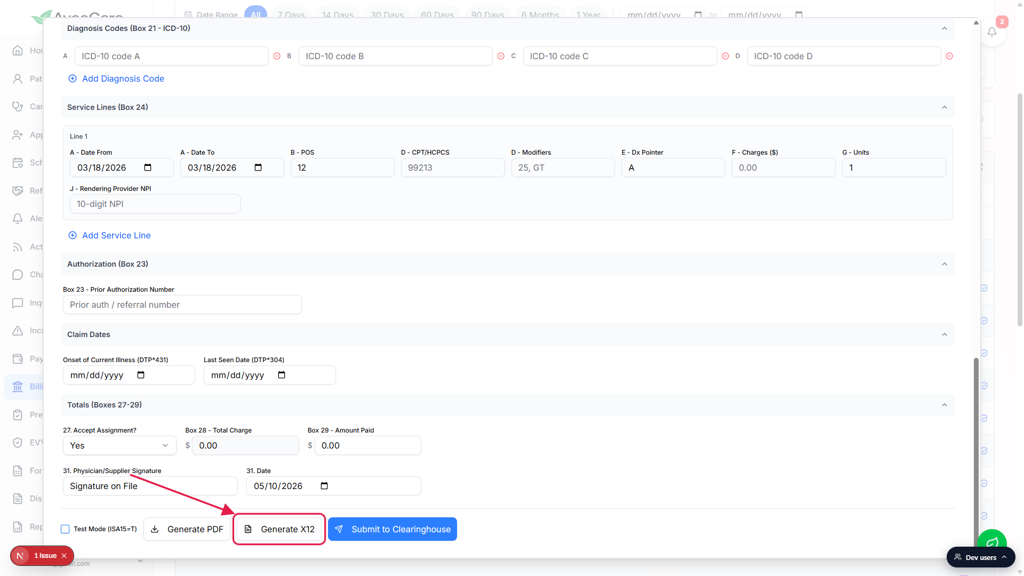Image resolution: width=1024 pixels, height=576 pixels.
Task: Open the Payments wallet sidebar icon
Action: click(18, 358)
